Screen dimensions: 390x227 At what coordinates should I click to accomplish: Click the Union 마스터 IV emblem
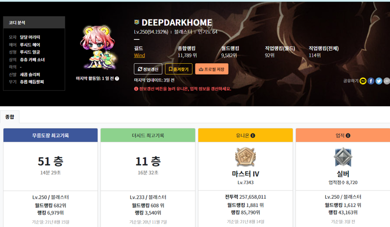[245, 157]
